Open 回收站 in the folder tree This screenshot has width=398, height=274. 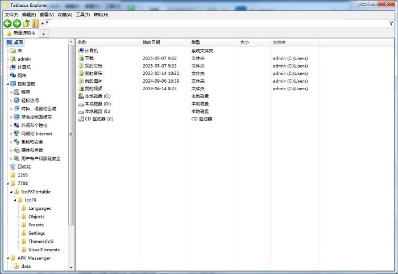pyautogui.click(x=24, y=167)
